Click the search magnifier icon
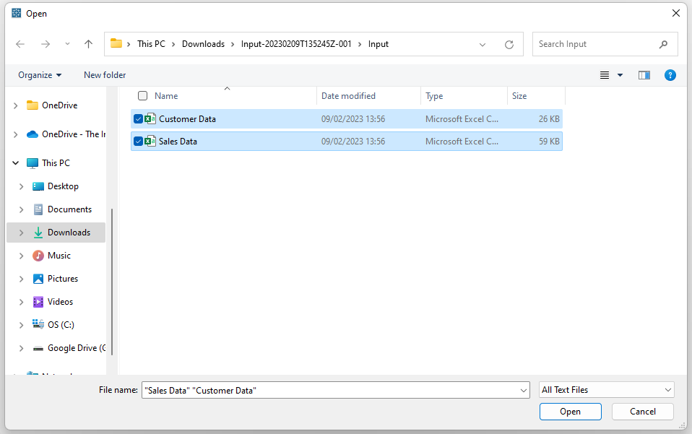692x434 pixels. [663, 44]
